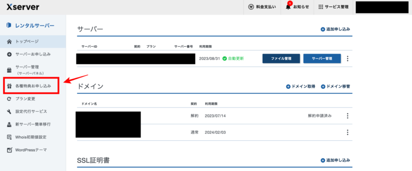This screenshot has height=171, width=412.
Task: Click the ドメイン移管 link
Action: click(x=336, y=87)
